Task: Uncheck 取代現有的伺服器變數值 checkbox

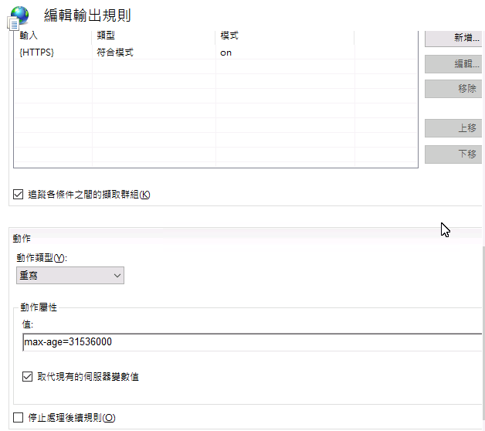Action: 27,376
